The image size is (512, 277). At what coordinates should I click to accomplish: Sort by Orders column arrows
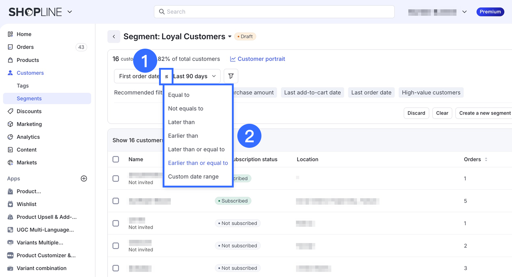pos(486,160)
